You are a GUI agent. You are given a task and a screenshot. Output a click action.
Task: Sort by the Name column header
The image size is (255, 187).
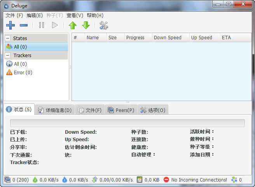pos(96,38)
